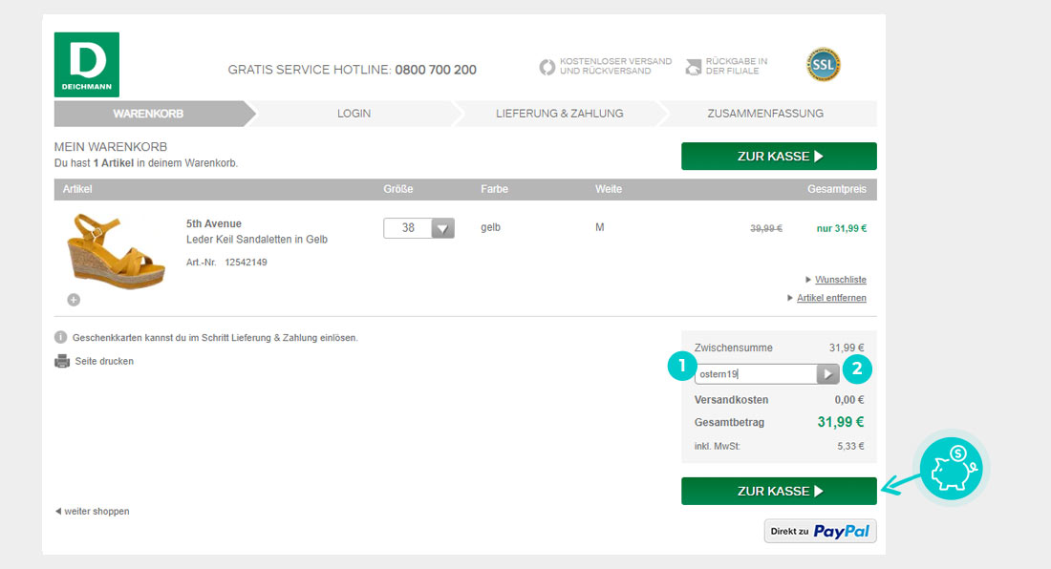Screen dimensions: 1051x569
Task: Click the 5th Avenue product name
Action: click(x=214, y=223)
